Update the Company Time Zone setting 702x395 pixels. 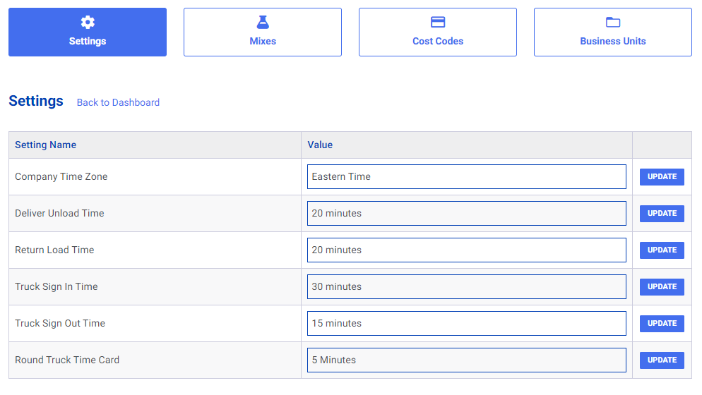662,177
